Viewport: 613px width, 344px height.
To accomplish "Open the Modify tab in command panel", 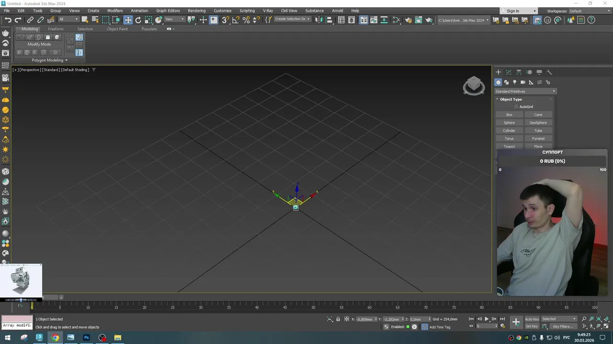I will 509,72.
